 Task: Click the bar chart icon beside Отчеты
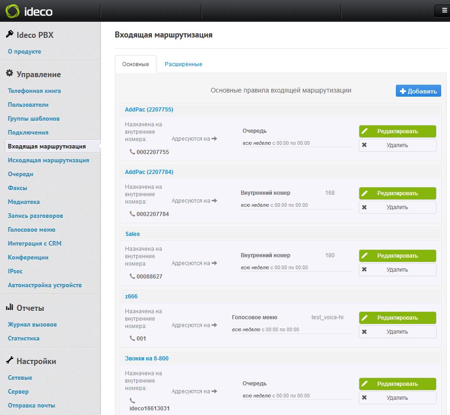click(x=9, y=308)
